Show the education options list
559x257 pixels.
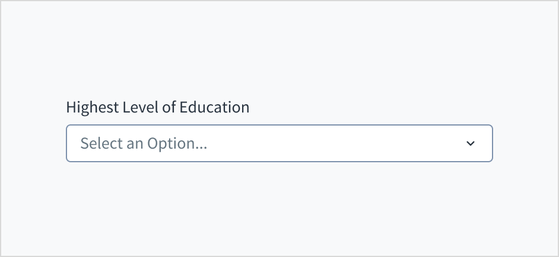pos(279,143)
